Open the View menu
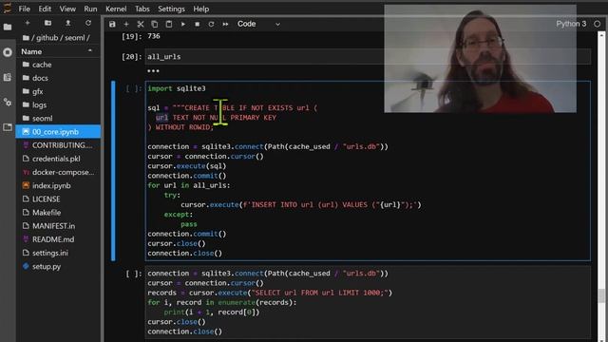 [x=67, y=9]
